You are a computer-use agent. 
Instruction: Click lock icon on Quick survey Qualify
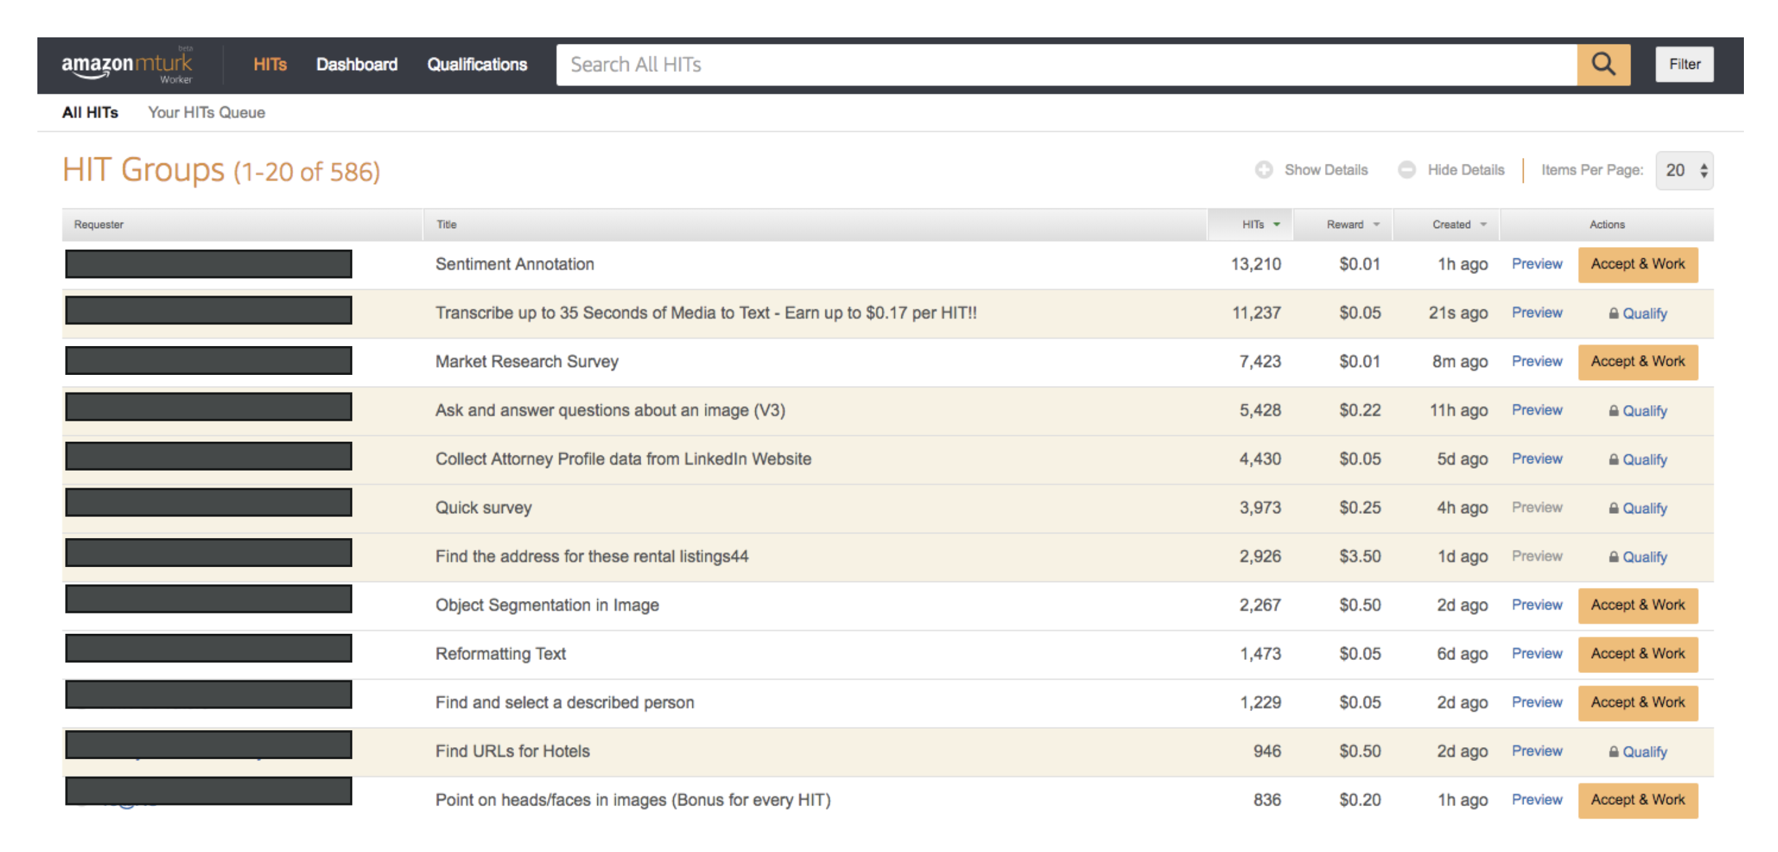[1613, 509]
